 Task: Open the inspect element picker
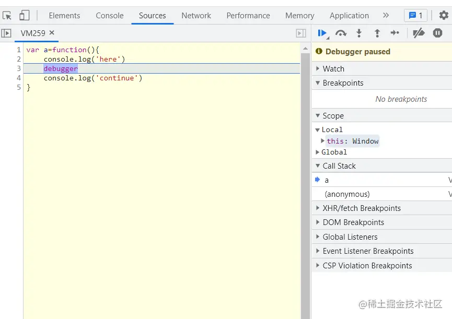7,16
